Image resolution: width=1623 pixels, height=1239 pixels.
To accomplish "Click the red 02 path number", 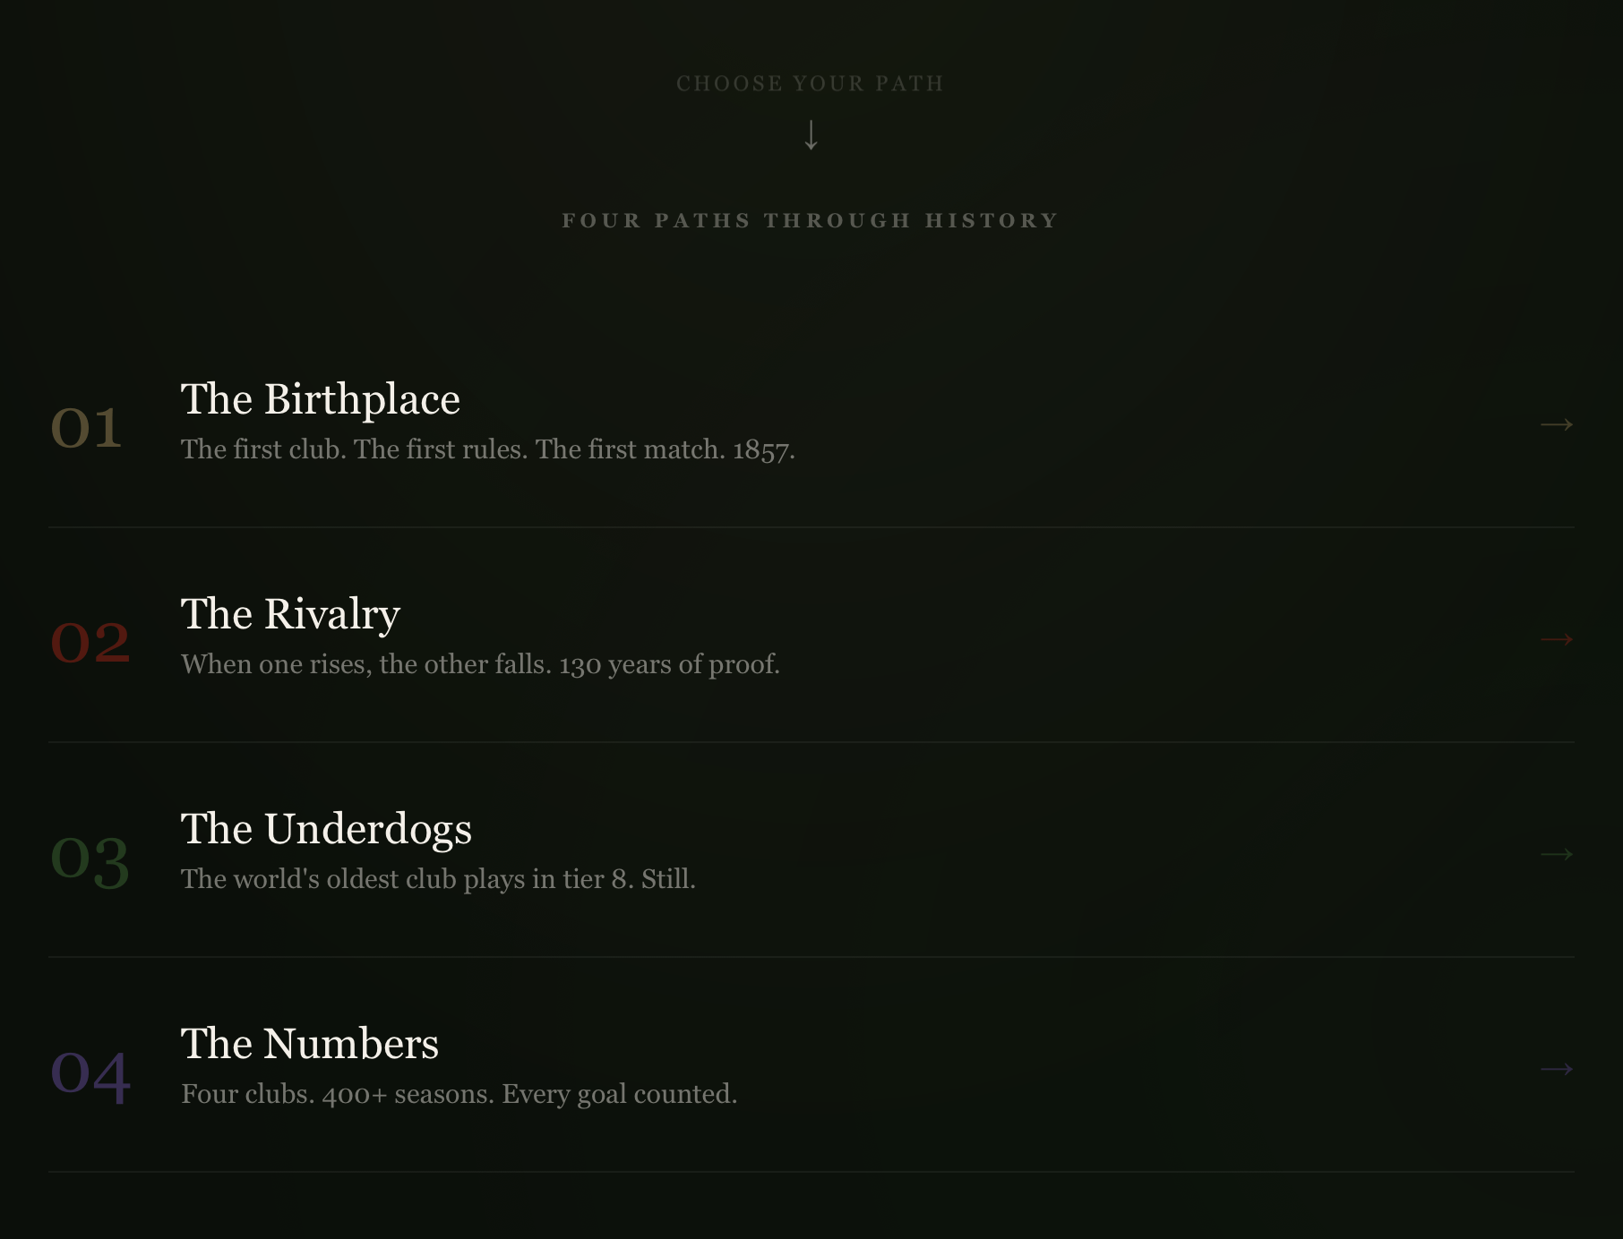I will click(90, 642).
